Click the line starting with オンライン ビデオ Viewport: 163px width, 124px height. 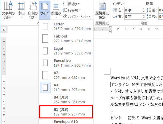[x=137, y=85]
